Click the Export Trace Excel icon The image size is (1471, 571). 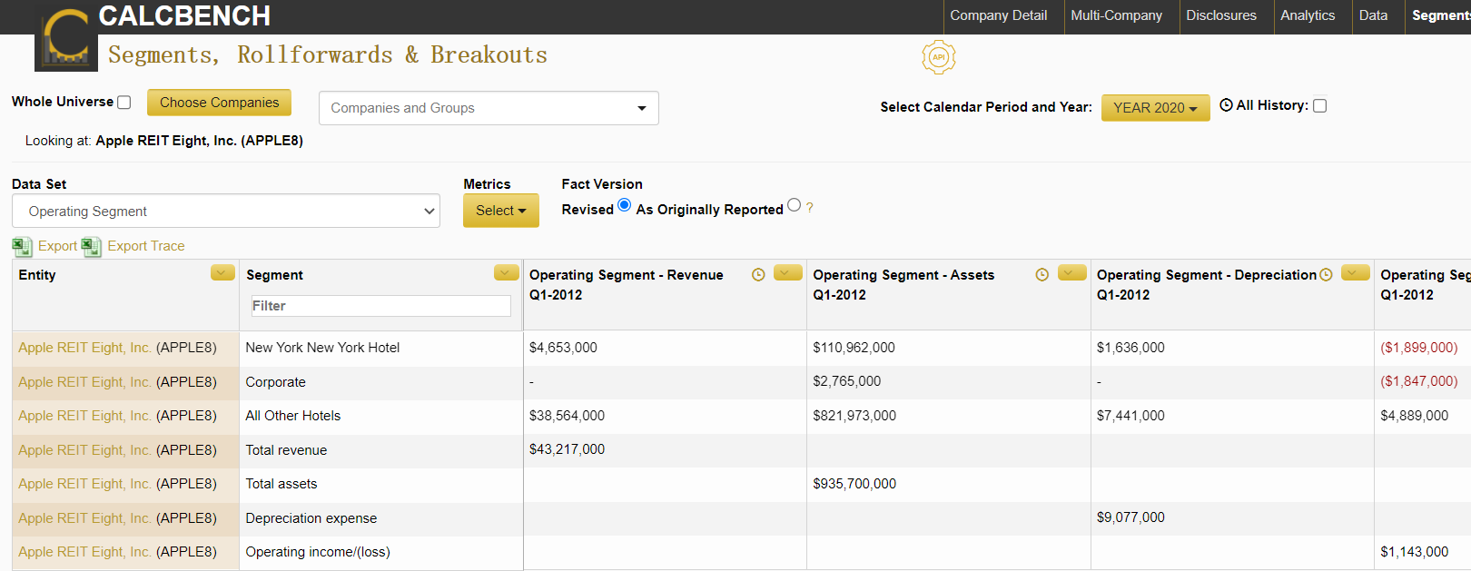92,246
